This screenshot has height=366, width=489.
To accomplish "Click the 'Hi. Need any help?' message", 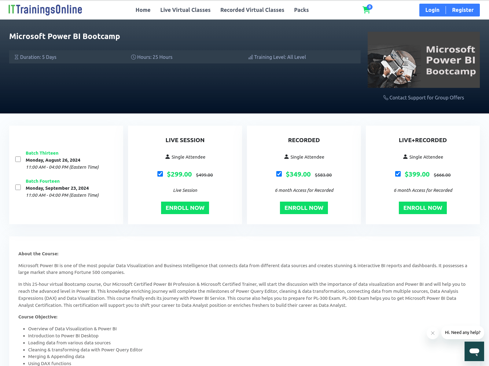I will click(463, 332).
